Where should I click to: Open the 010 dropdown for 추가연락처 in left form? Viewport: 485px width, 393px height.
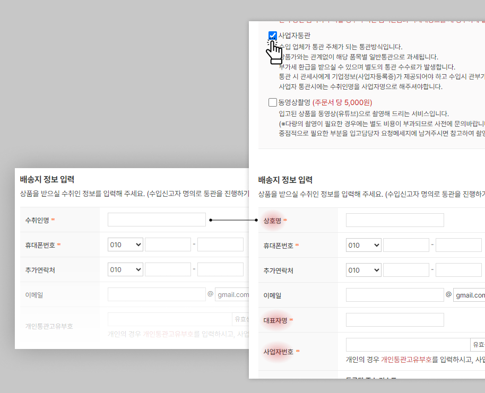click(x=125, y=269)
